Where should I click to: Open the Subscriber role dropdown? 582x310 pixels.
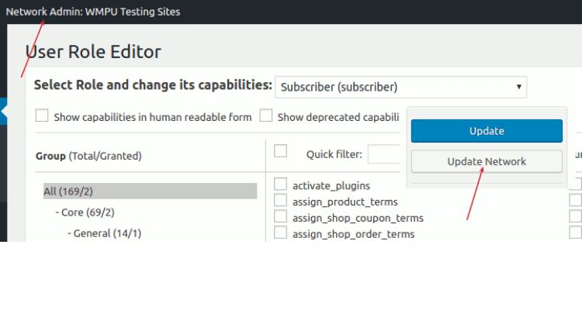[400, 87]
